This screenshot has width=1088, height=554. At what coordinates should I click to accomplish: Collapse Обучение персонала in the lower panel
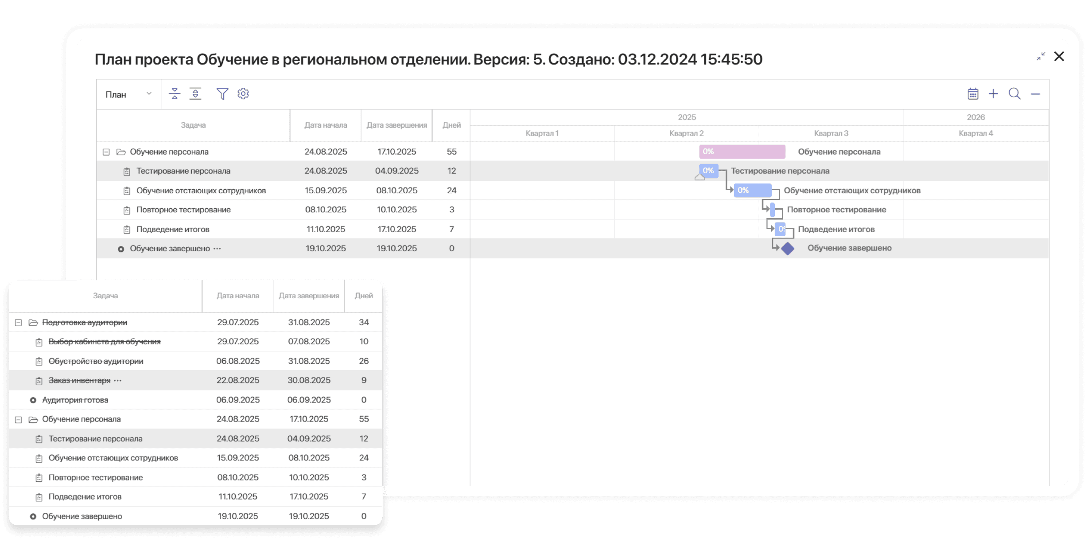click(19, 419)
